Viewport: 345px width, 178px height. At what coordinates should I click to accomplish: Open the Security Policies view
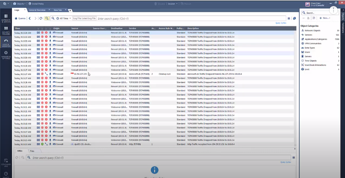pyautogui.click(x=6, y=30)
